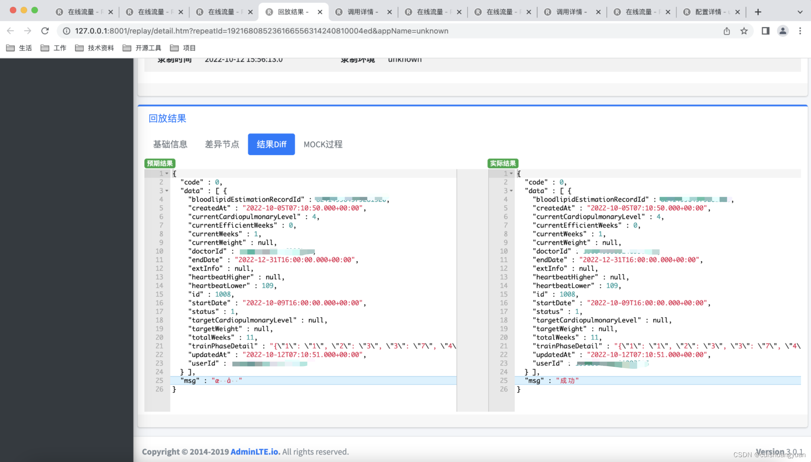Open the browser side panel icon

pos(765,31)
